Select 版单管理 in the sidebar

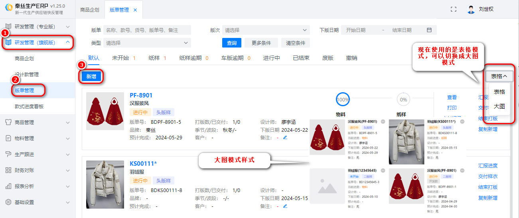coord(24,91)
